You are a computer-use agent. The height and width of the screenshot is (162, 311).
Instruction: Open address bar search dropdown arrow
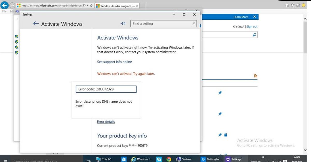88,5
